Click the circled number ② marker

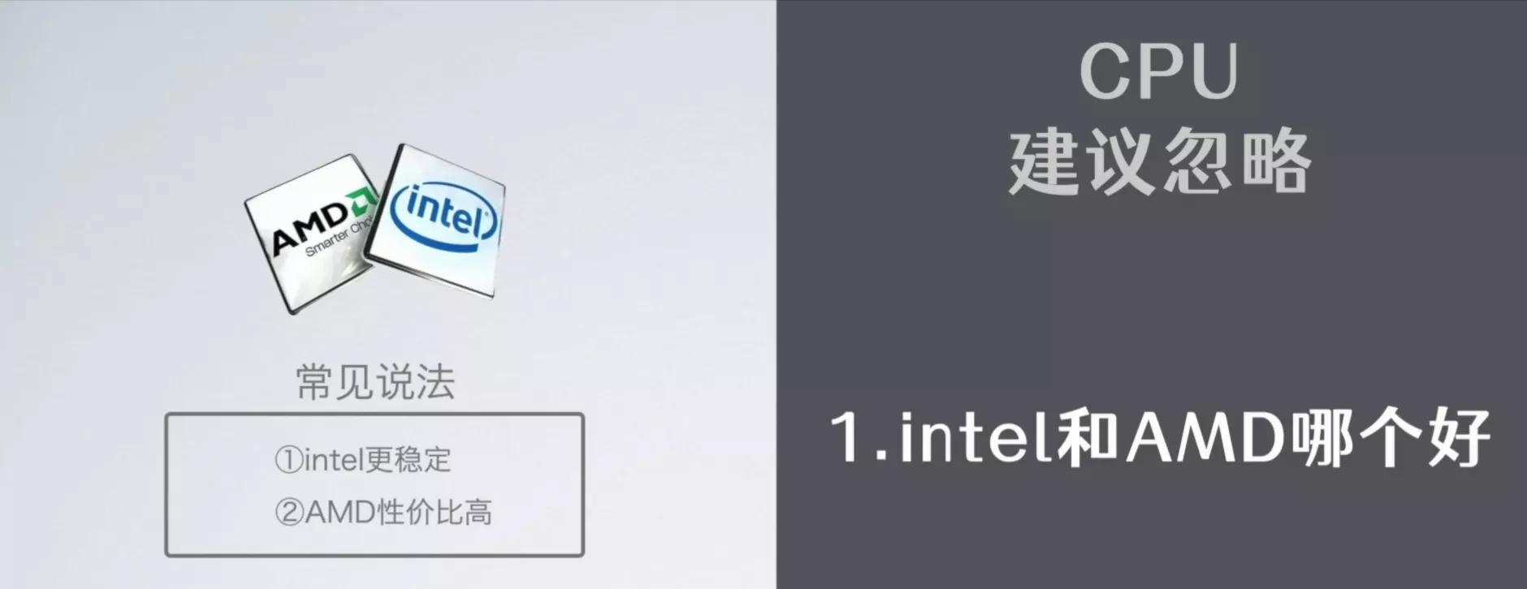289,513
